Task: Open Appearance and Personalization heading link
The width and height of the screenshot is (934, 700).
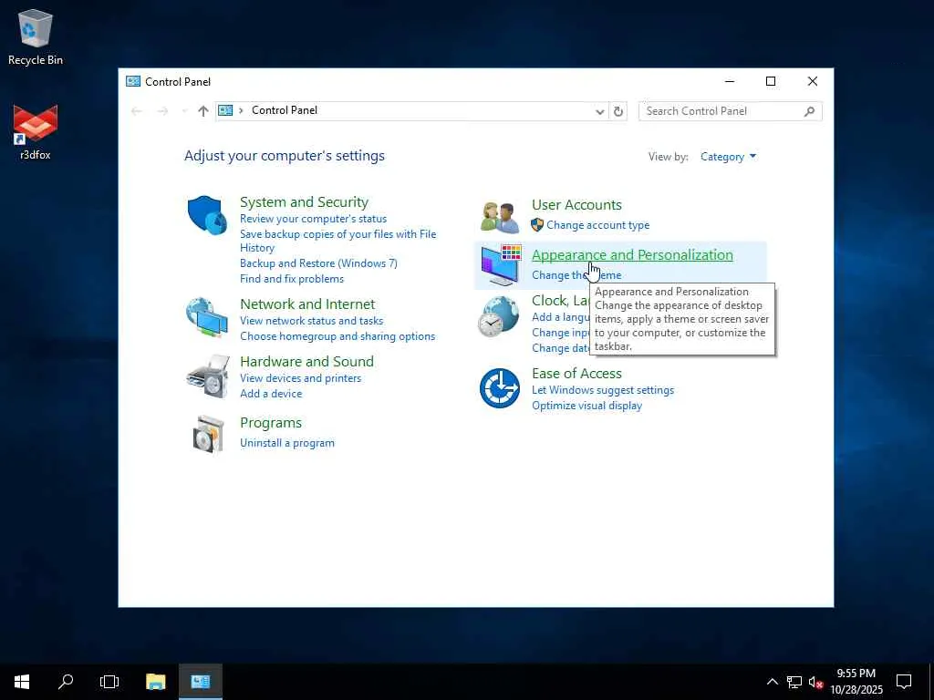Action: coord(632,255)
